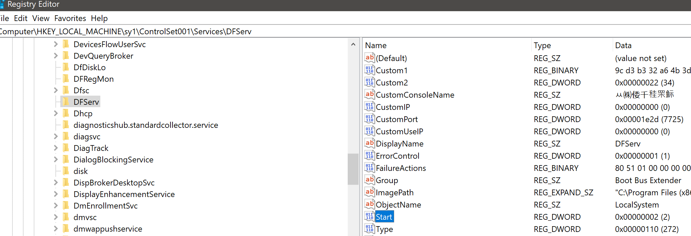This screenshot has width=691, height=236.
Task: Open the Help menu
Action: [99, 18]
